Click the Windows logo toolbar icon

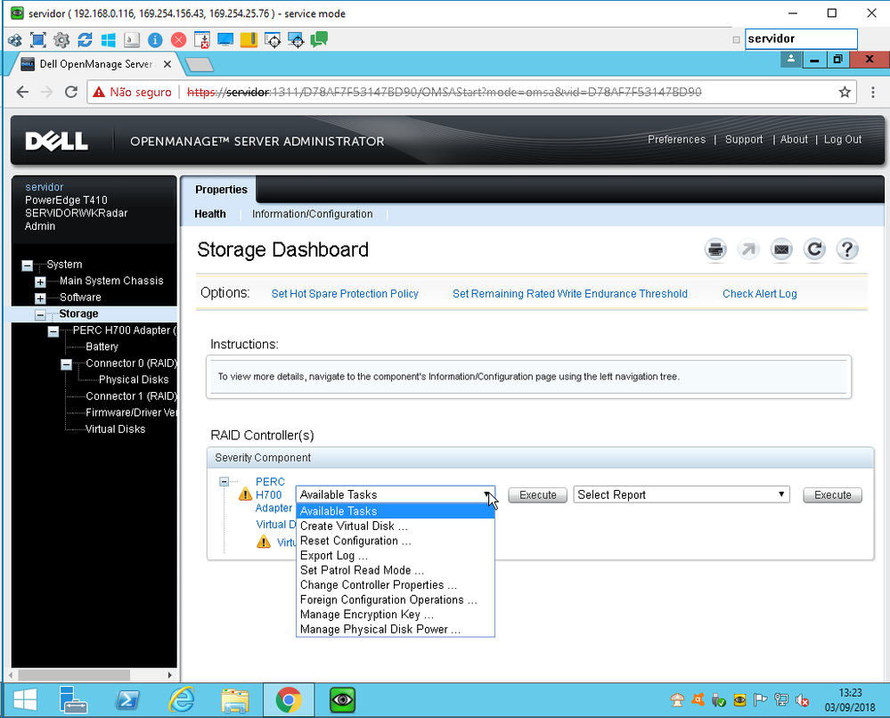[x=108, y=40]
